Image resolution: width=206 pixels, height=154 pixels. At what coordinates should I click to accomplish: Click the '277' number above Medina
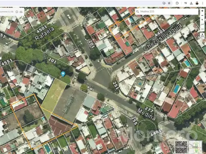pos(149,110)
